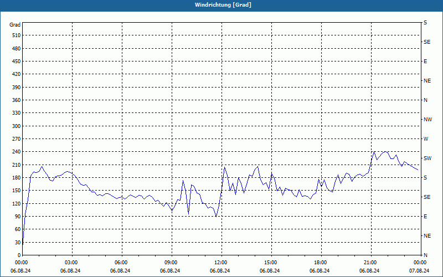Select the 270 value on the left axis

pyautogui.click(x=17, y=139)
